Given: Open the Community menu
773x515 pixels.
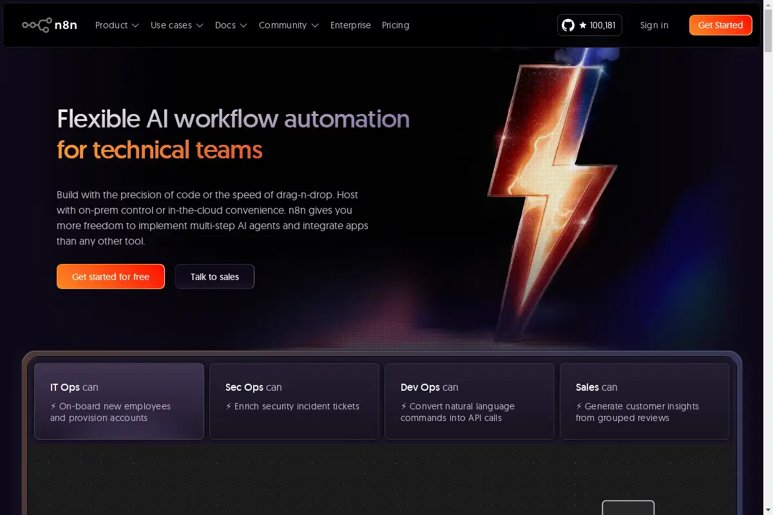Looking at the screenshot, I should 289,25.
